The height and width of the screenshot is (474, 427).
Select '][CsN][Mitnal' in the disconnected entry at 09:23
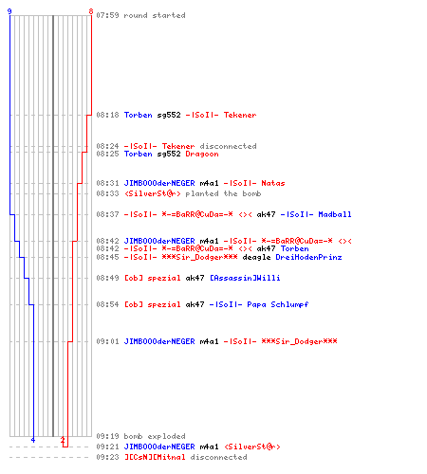coord(155,457)
